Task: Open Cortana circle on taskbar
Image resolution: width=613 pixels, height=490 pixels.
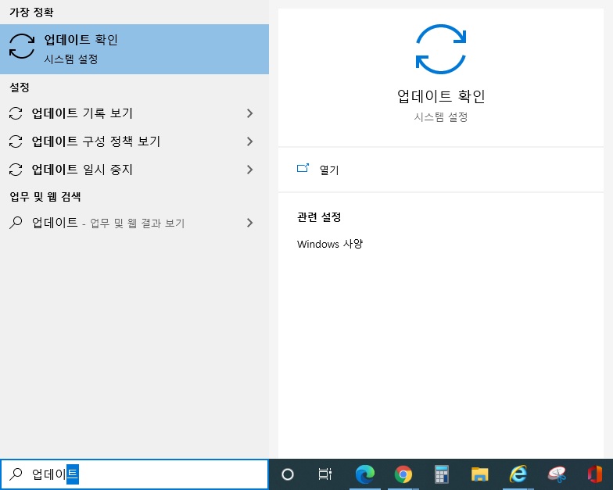Action: pos(288,474)
